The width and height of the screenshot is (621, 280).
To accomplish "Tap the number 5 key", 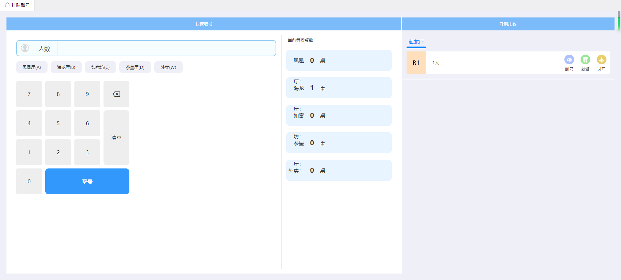I will (58, 123).
